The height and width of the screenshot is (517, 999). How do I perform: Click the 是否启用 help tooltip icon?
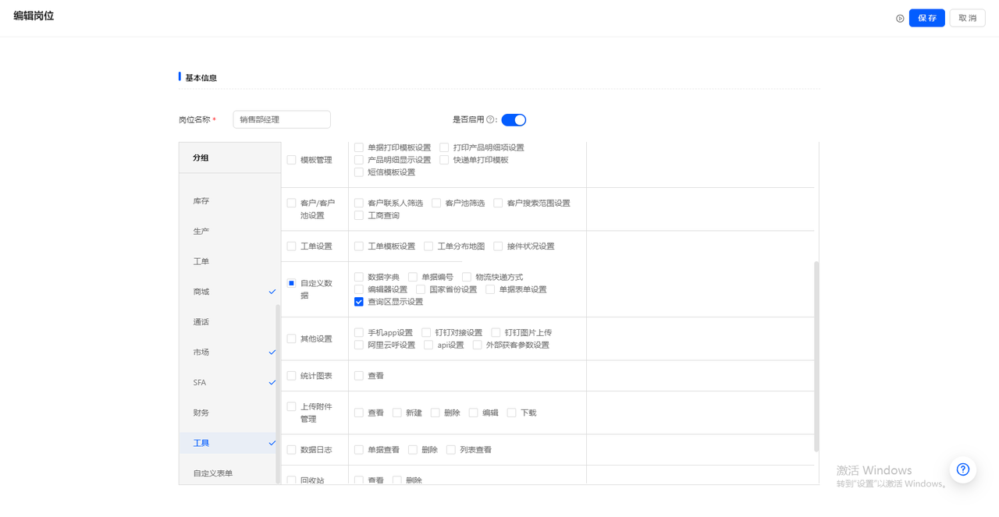coord(491,120)
